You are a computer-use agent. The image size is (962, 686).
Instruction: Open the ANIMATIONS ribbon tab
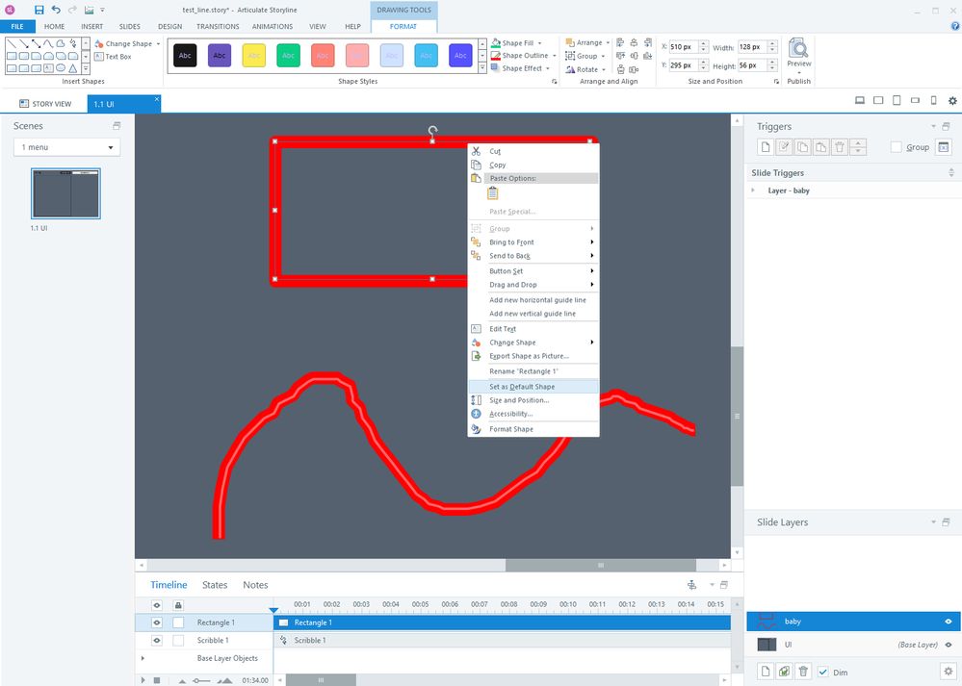click(273, 26)
